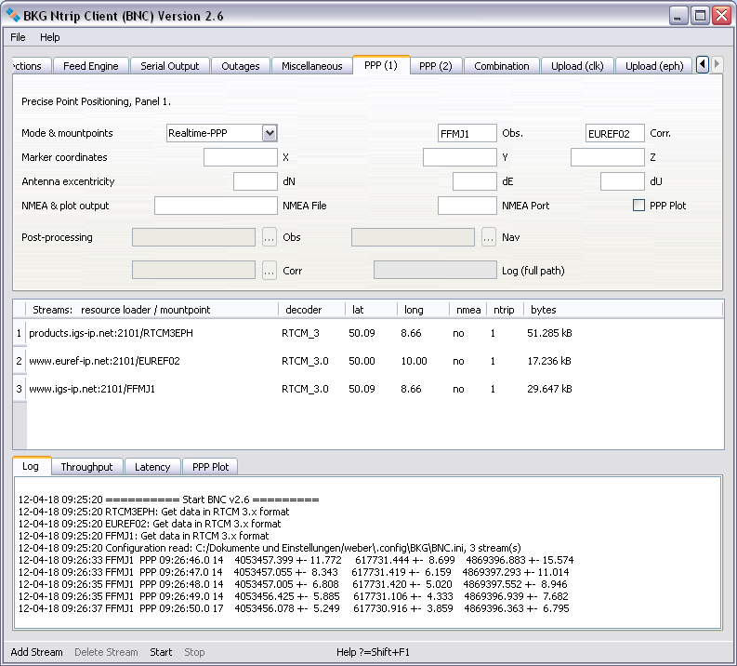This screenshot has width=737, height=666.
Task: Open the Realtime-PPP mode dropdown
Action: (270, 133)
